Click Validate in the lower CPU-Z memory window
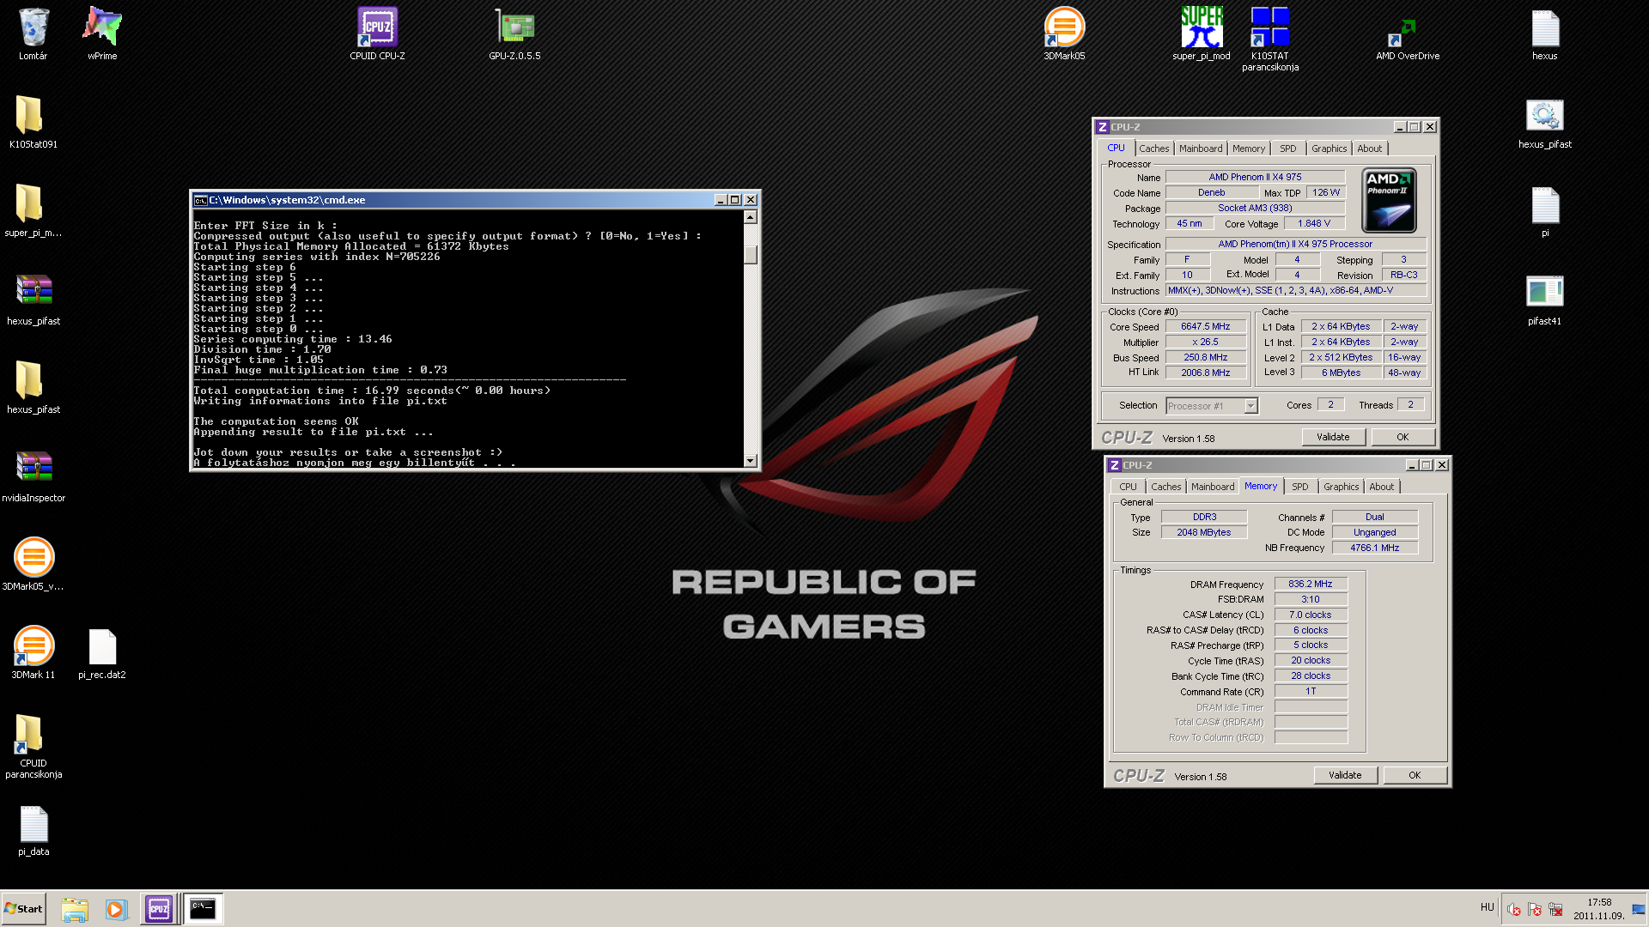The height and width of the screenshot is (927, 1649). pos(1345,775)
